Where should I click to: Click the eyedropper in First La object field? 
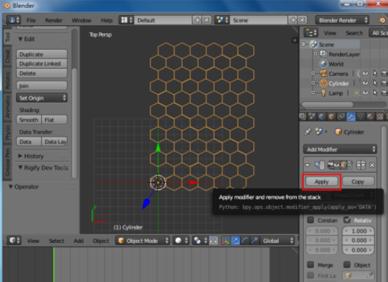370,275
